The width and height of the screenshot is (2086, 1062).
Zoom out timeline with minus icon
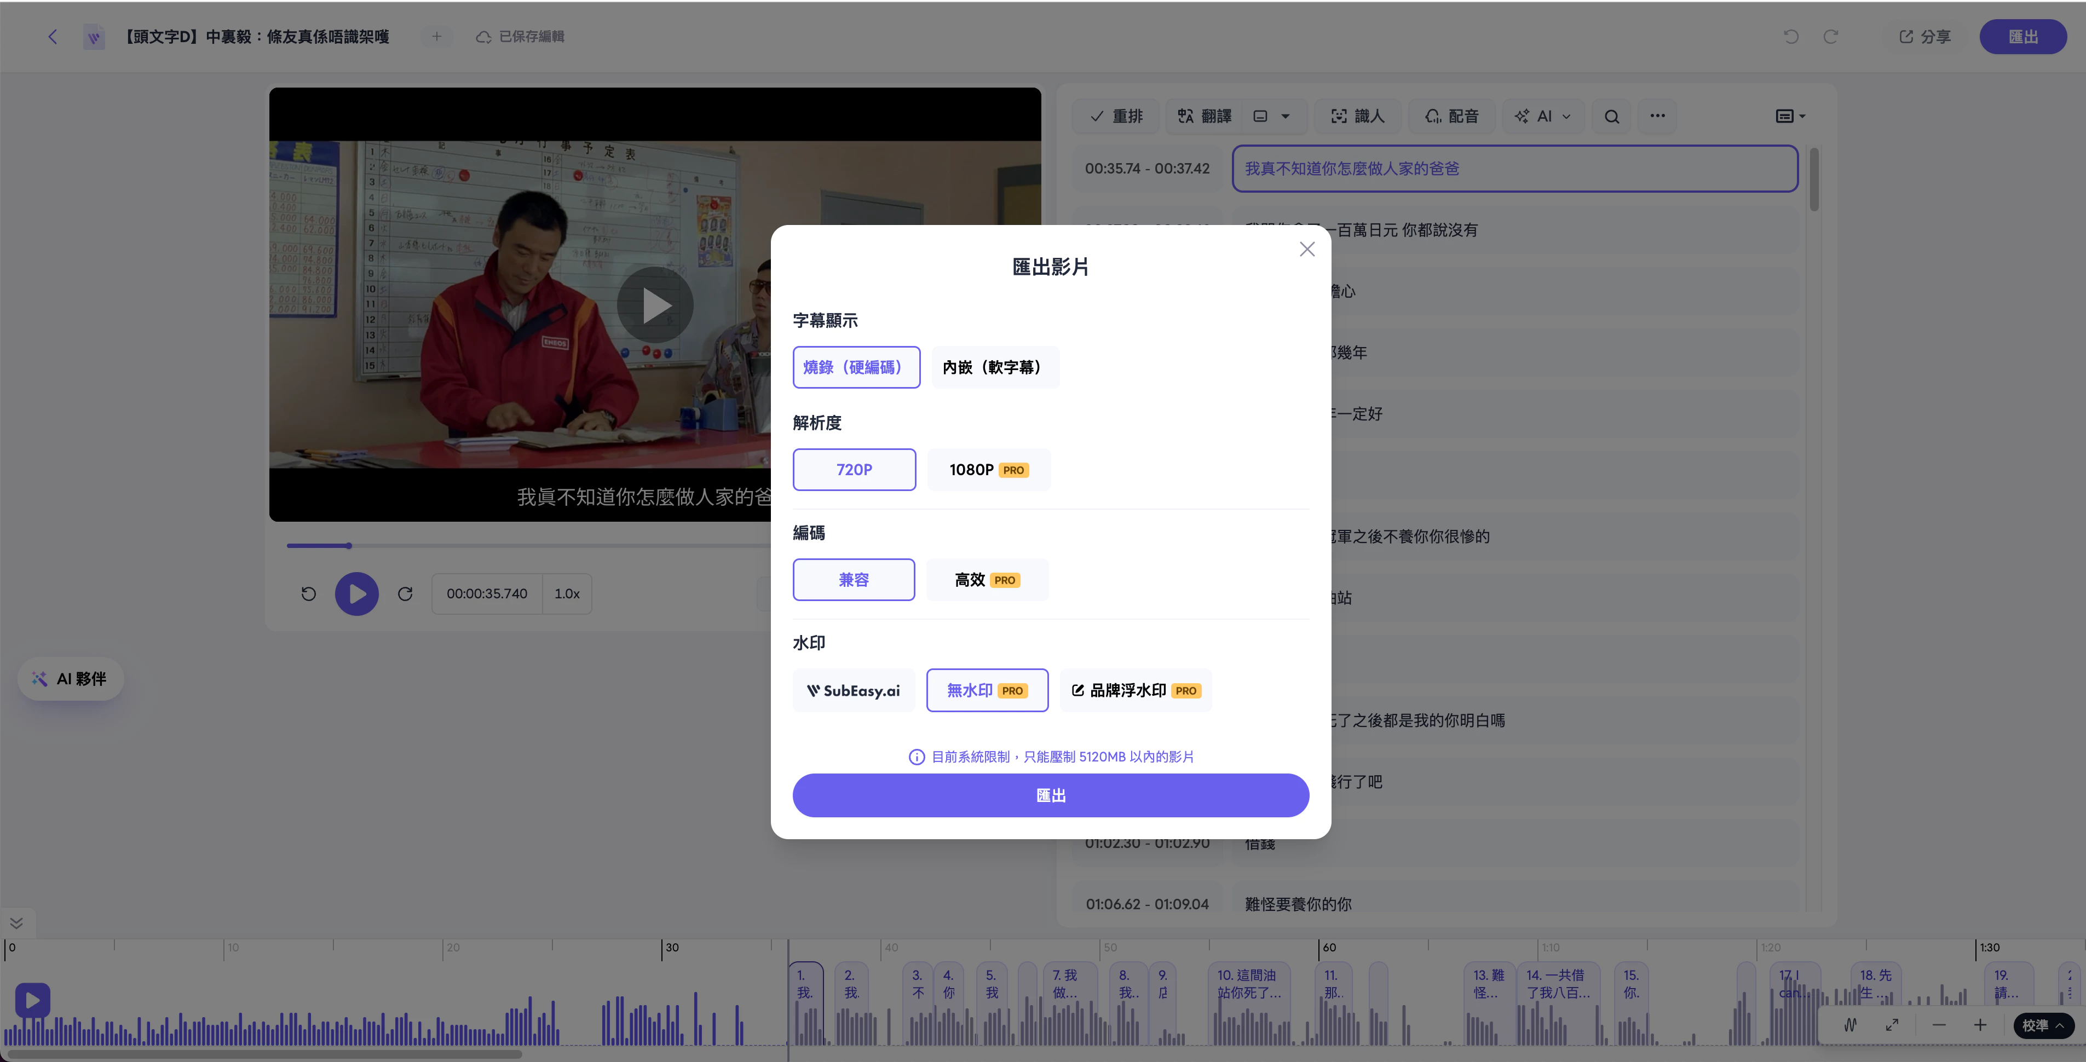1939,1025
